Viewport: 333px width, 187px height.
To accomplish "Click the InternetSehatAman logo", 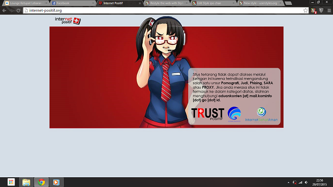I will 261,115.
